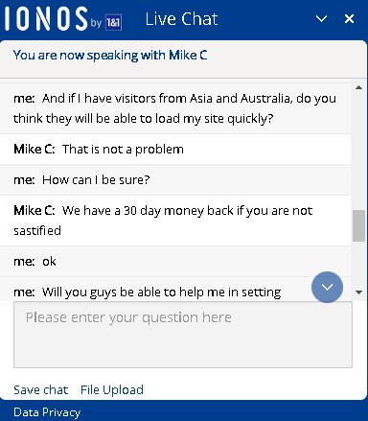This screenshot has width=368, height=421.
Task: Click the 30 day money back message
Action: point(175,221)
